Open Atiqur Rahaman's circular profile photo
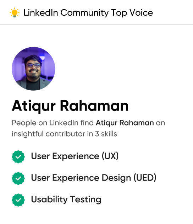 tap(33, 69)
